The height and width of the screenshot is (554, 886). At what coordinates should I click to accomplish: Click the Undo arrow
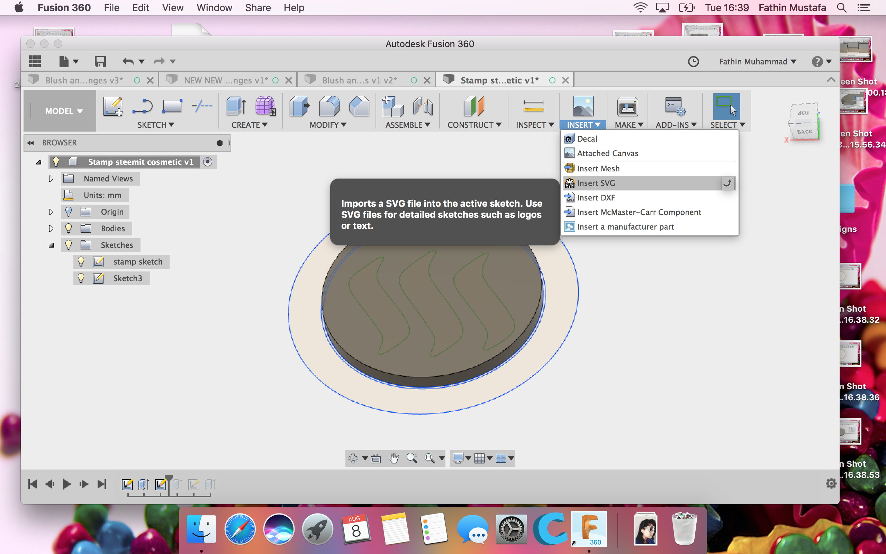(x=128, y=62)
